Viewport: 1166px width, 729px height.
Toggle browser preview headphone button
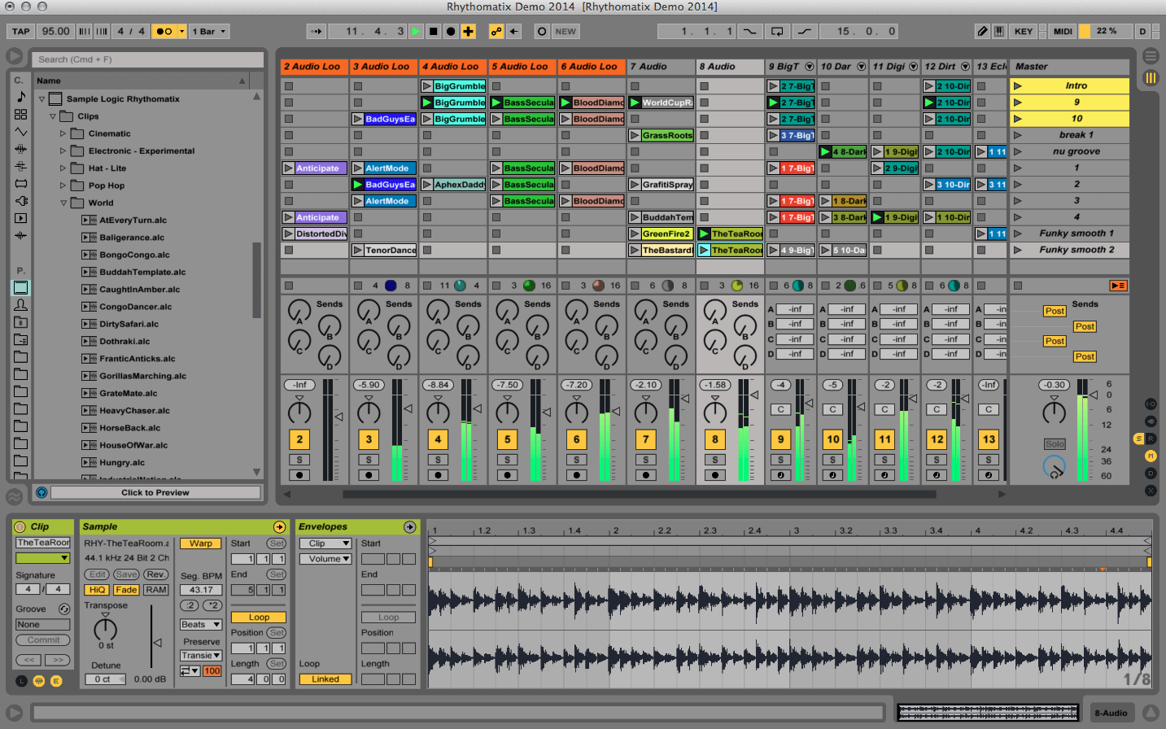tap(41, 492)
